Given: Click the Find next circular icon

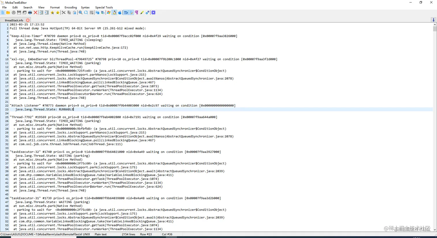Looking at the screenshot, I should [86, 13].
